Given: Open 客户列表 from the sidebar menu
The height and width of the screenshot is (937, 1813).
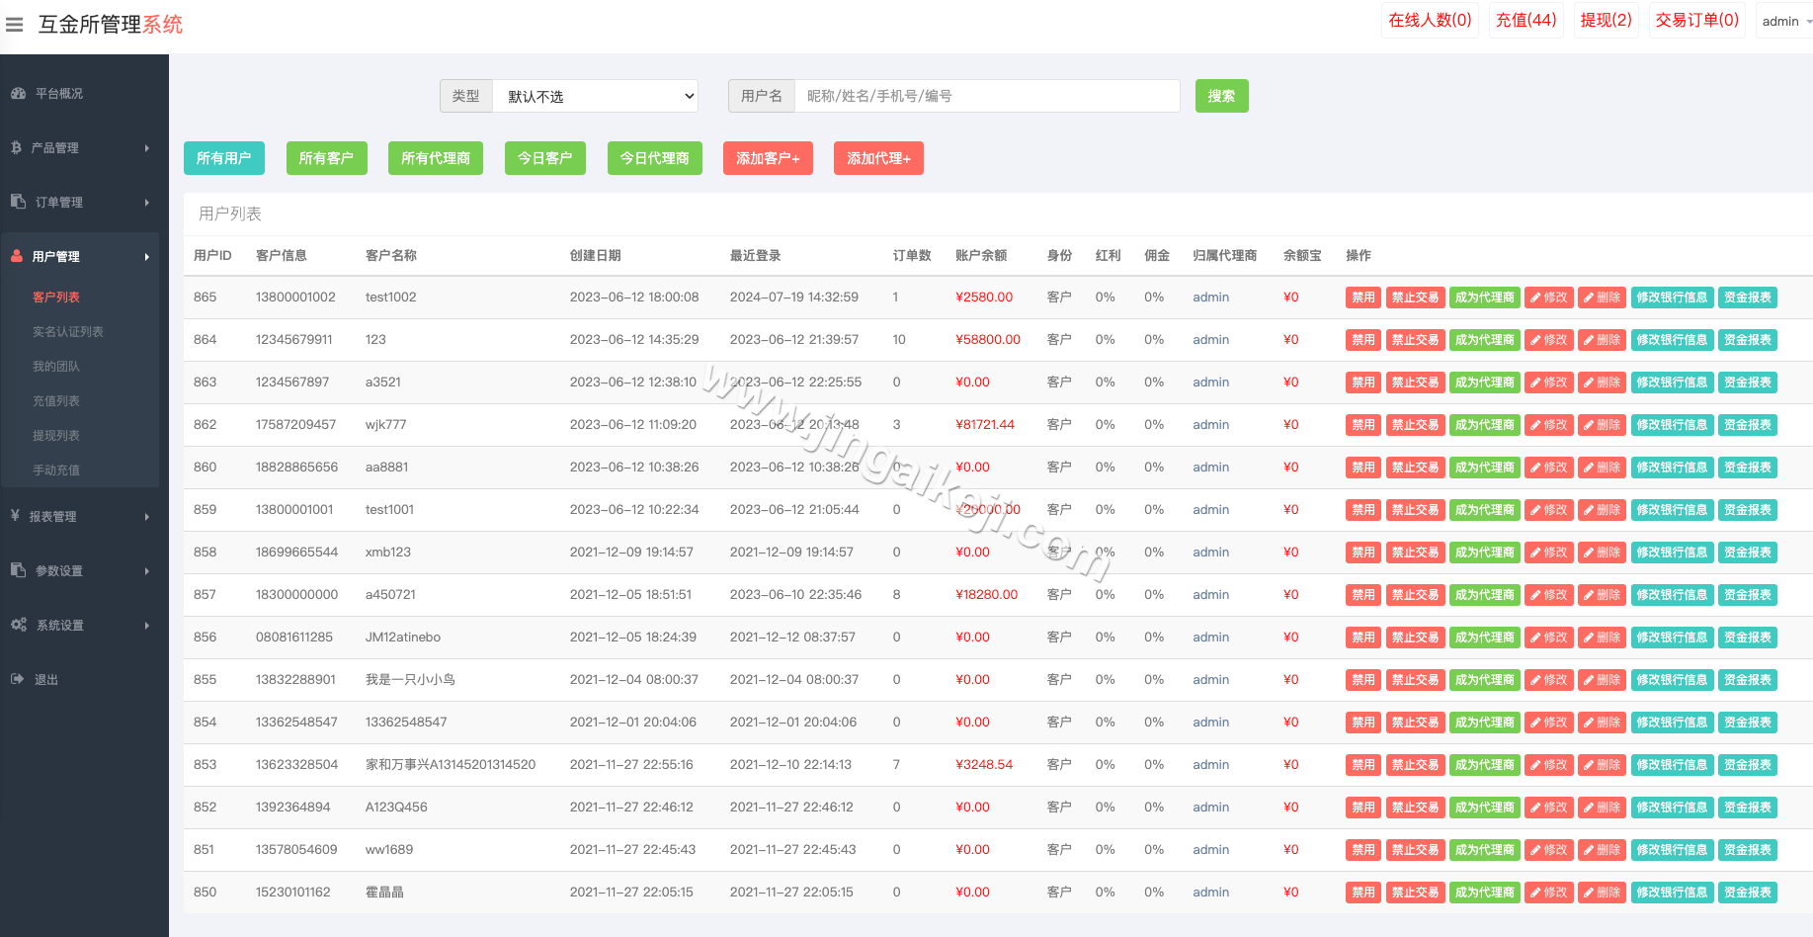Looking at the screenshot, I should click(x=56, y=297).
